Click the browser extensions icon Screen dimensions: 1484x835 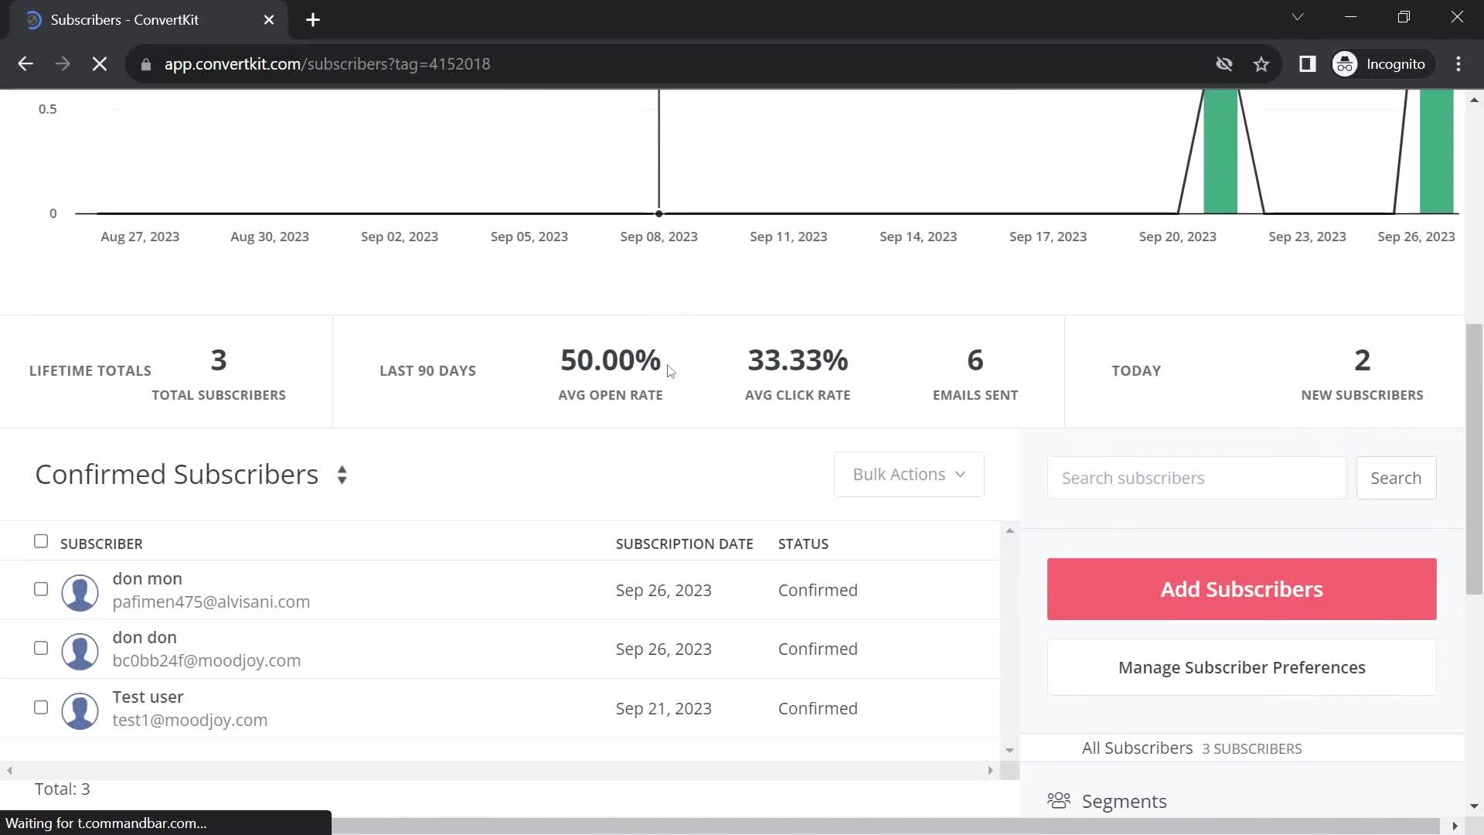(1308, 63)
